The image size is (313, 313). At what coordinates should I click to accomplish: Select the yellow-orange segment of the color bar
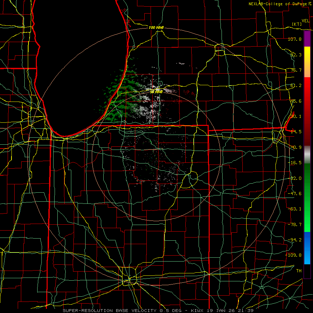[x=307, y=62]
